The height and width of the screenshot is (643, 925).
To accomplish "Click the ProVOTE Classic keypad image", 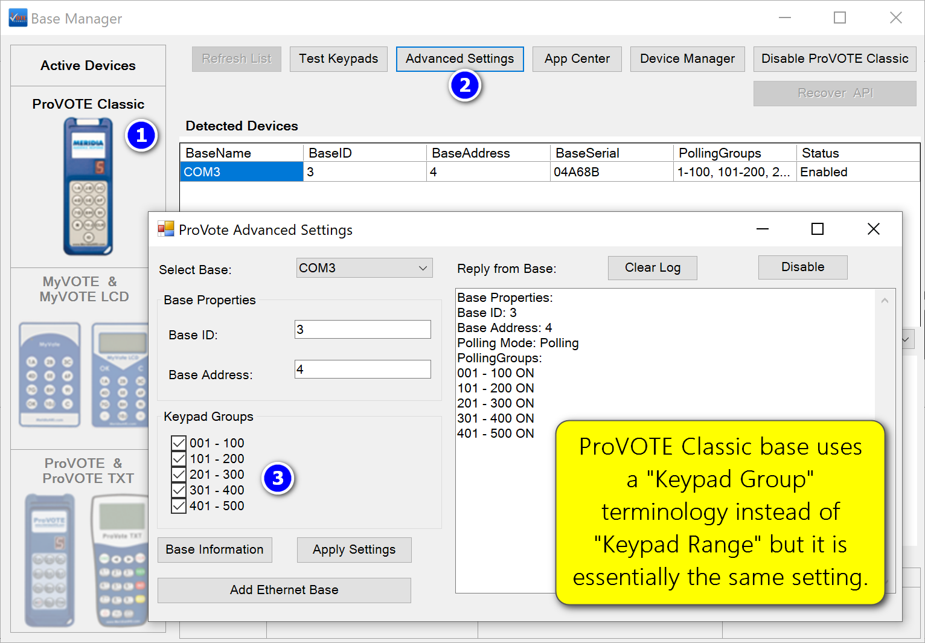I will point(88,186).
